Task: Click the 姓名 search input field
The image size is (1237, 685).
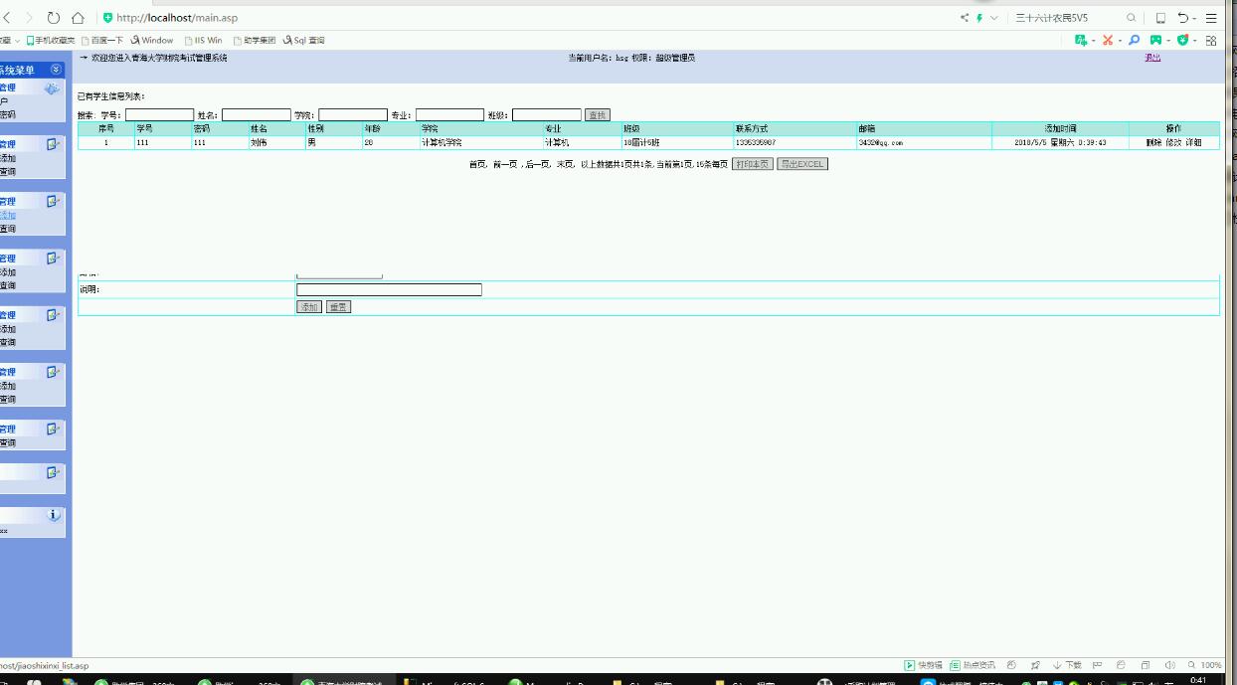Action: pyautogui.click(x=257, y=115)
